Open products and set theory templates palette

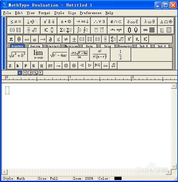click(132, 30)
